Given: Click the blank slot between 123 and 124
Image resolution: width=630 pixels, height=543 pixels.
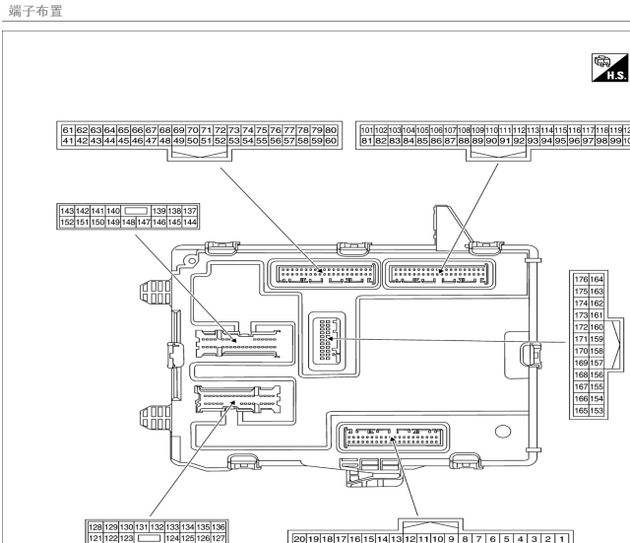Looking at the screenshot, I should [x=149, y=538].
